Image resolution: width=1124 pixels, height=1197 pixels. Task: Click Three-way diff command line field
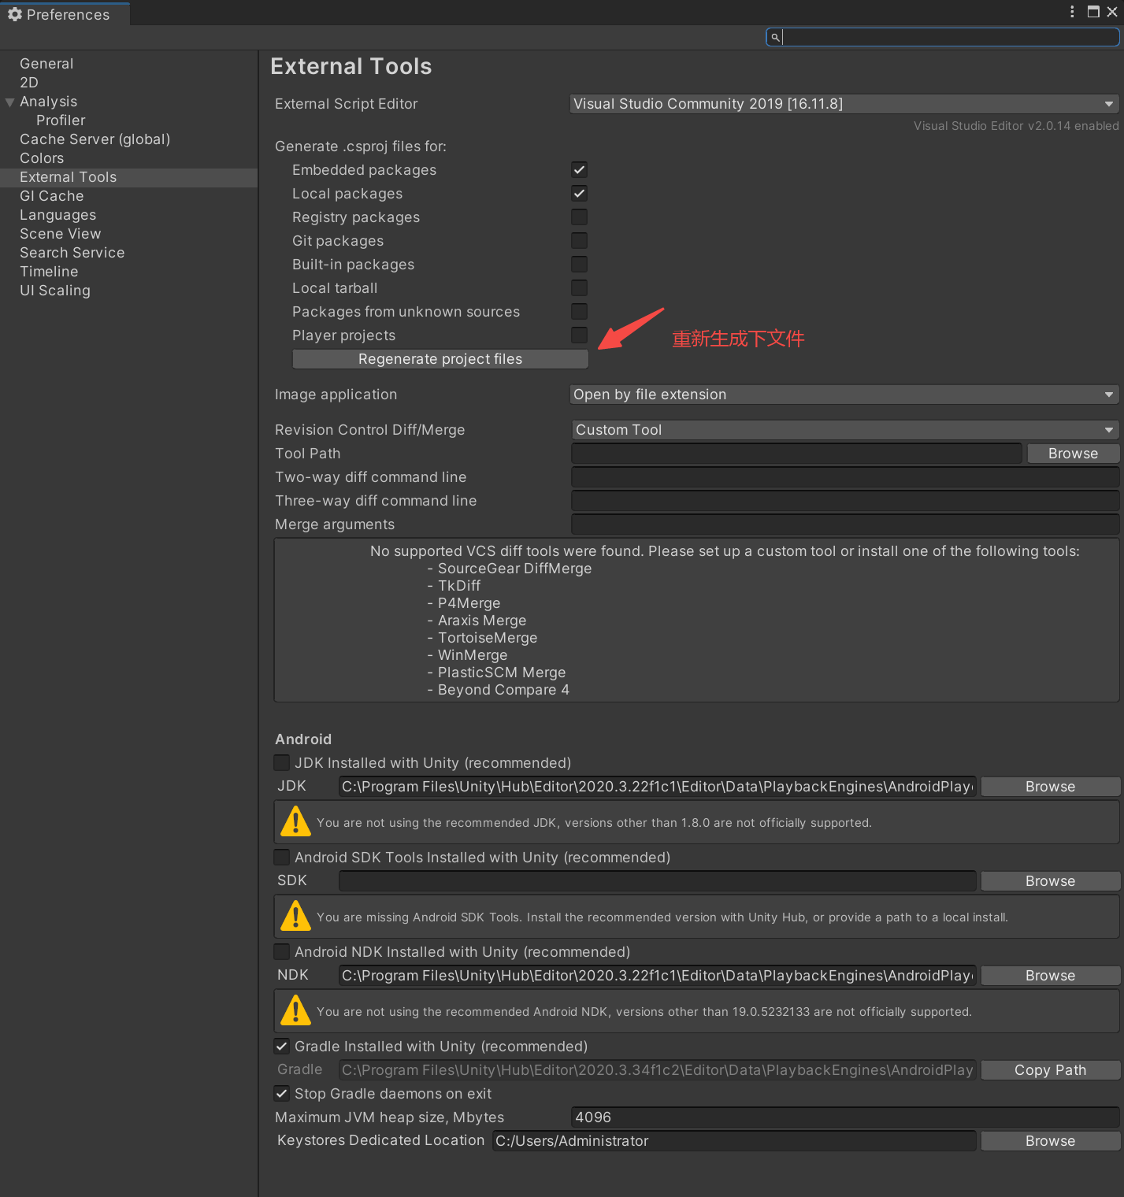(845, 501)
